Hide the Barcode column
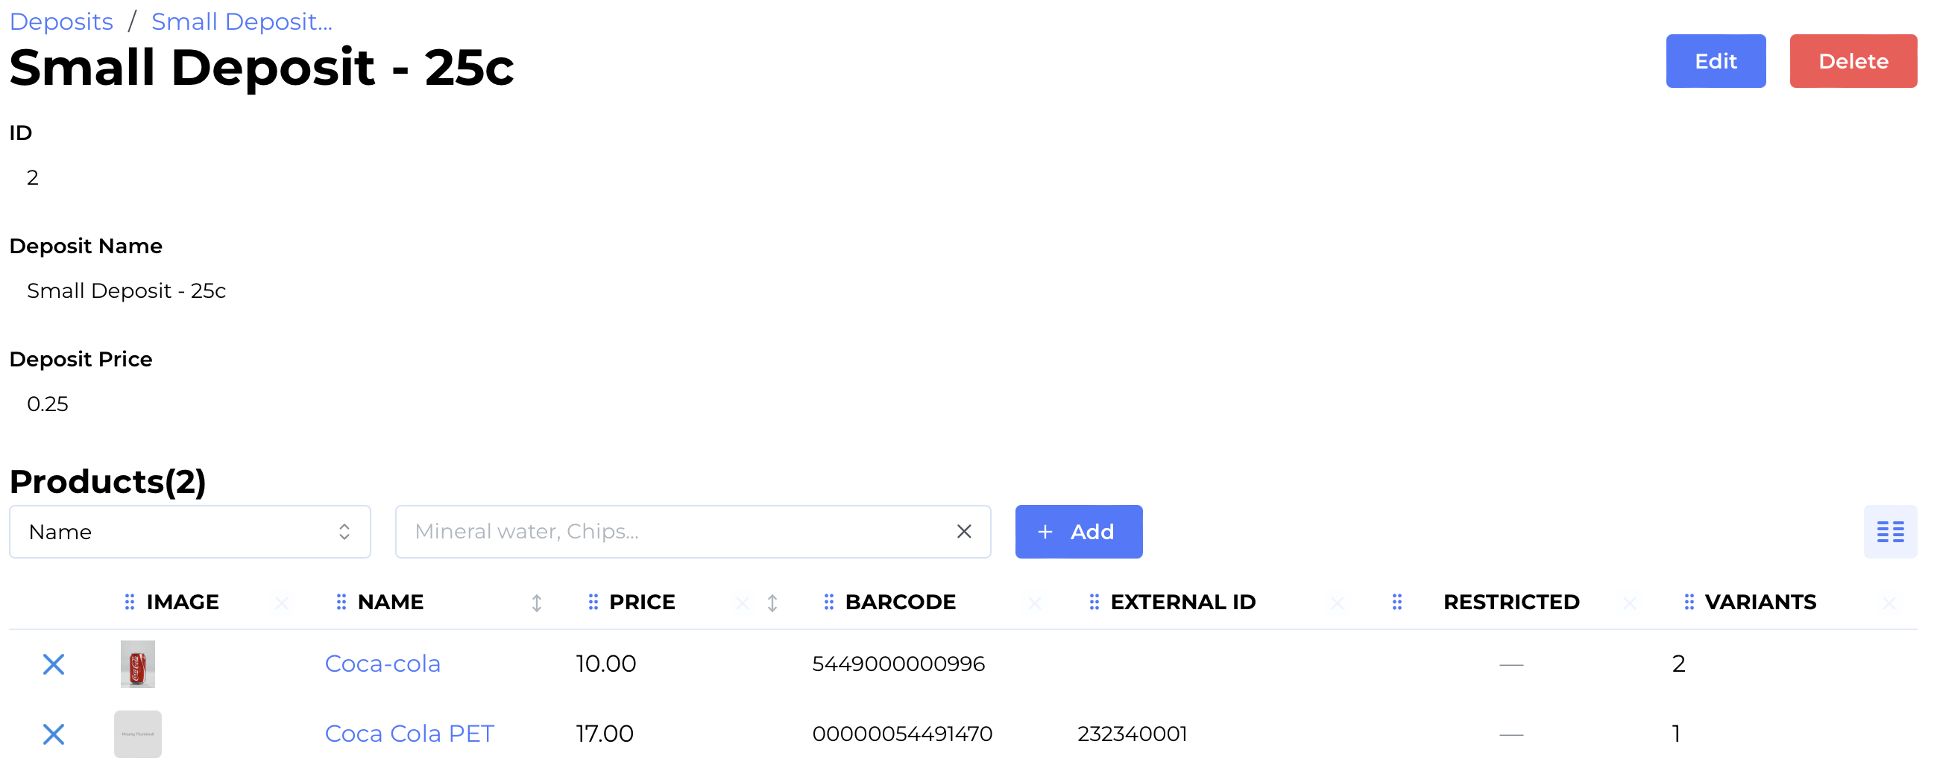Screen dimensions: 1934x779 point(1034,602)
